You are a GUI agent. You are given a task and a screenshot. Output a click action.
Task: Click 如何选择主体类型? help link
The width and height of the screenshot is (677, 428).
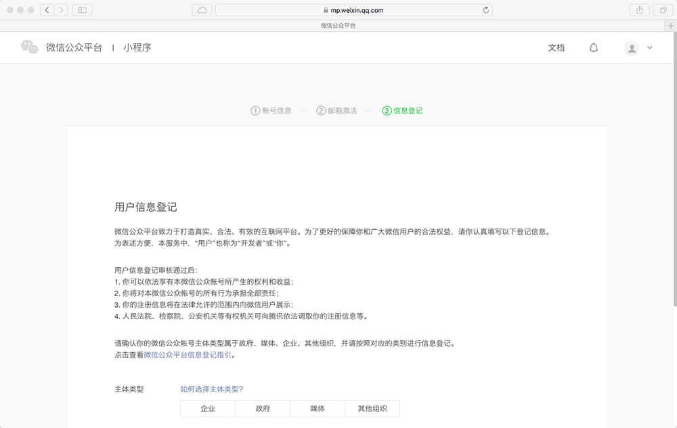[x=211, y=389]
